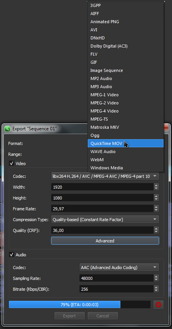Uncheck the Audio checkbox
Screen dimensions: 172x329
pos(12,255)
